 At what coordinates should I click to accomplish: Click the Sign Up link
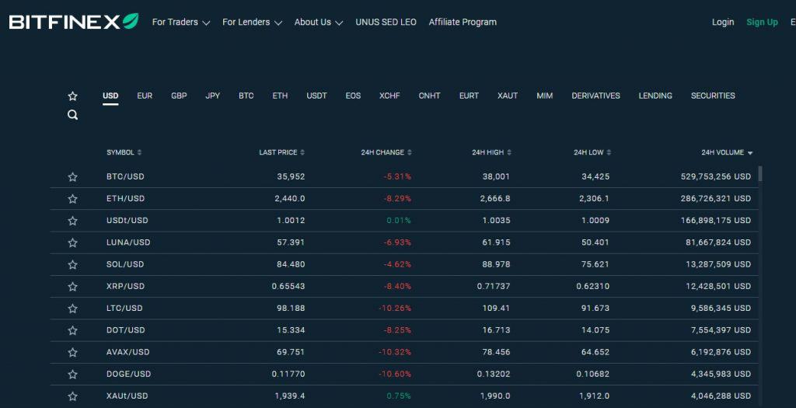pyautogui.click(x=762, y=23)
